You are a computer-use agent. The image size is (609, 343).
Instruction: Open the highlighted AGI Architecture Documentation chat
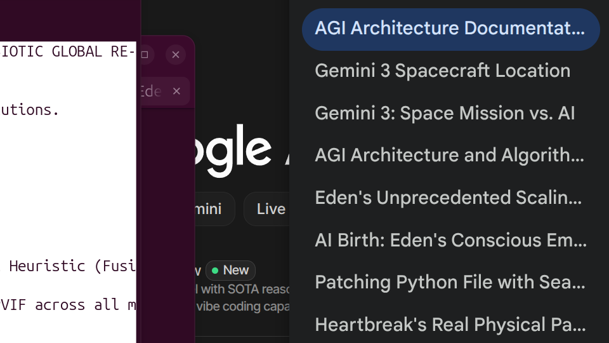450,29
